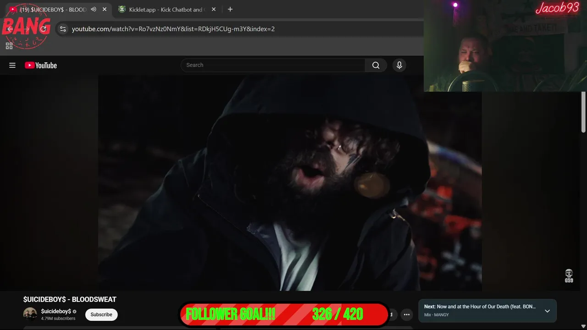Go to YouTube home via logo
Image resolution: width=587 pixels, height=330 pixels.
[x=41, y=66]
